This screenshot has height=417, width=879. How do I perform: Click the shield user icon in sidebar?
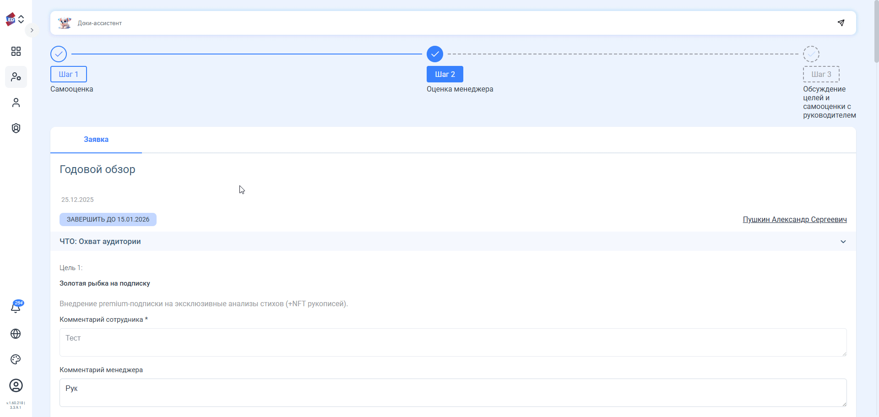tap(16, 128)
